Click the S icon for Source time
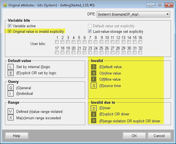 pos(94,86)
